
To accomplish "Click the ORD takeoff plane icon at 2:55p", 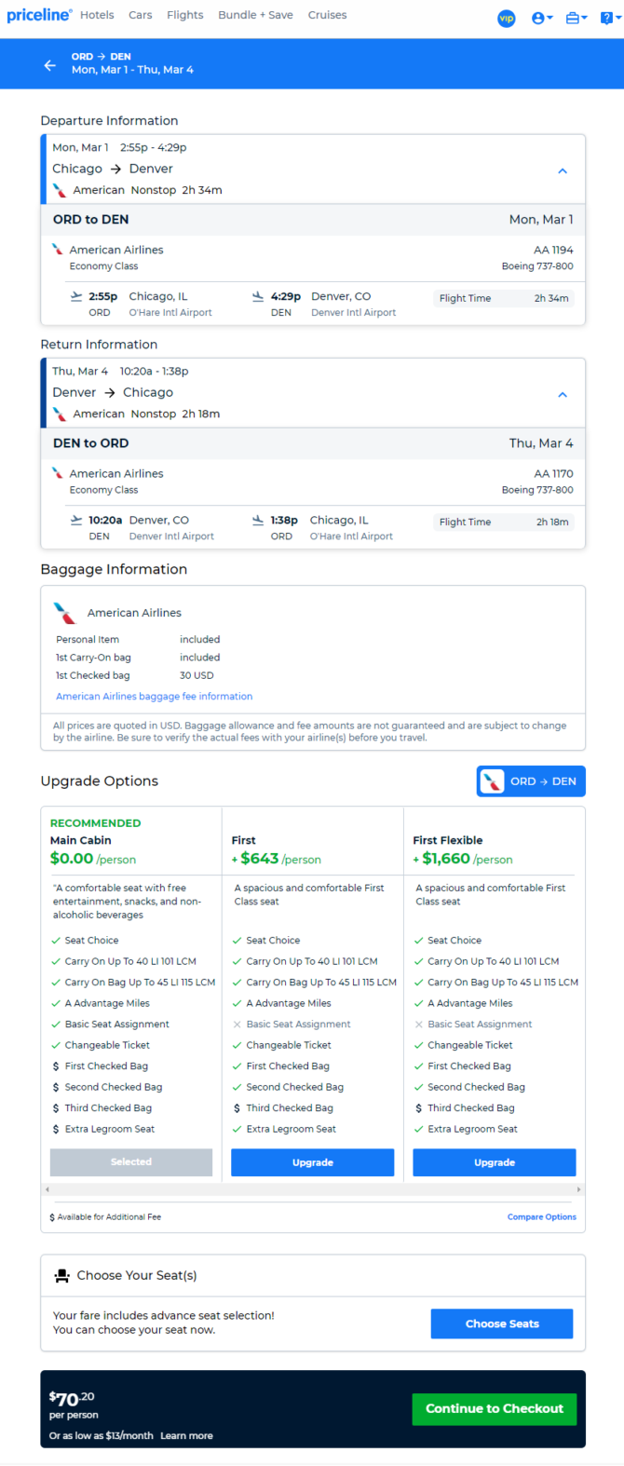I will (x=76, y=296).
